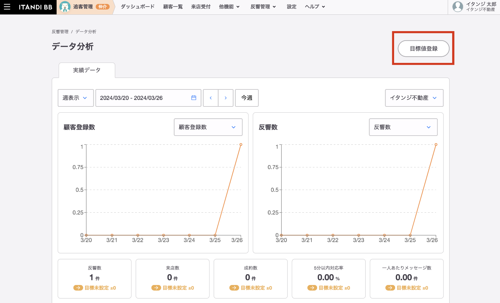Click 3/25 data point on 顧客登録数 chart
Screen dimensions: 500x303
click(215, 235)
